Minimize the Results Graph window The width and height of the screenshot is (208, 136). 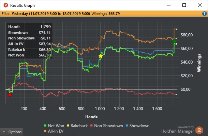[169, 5]
